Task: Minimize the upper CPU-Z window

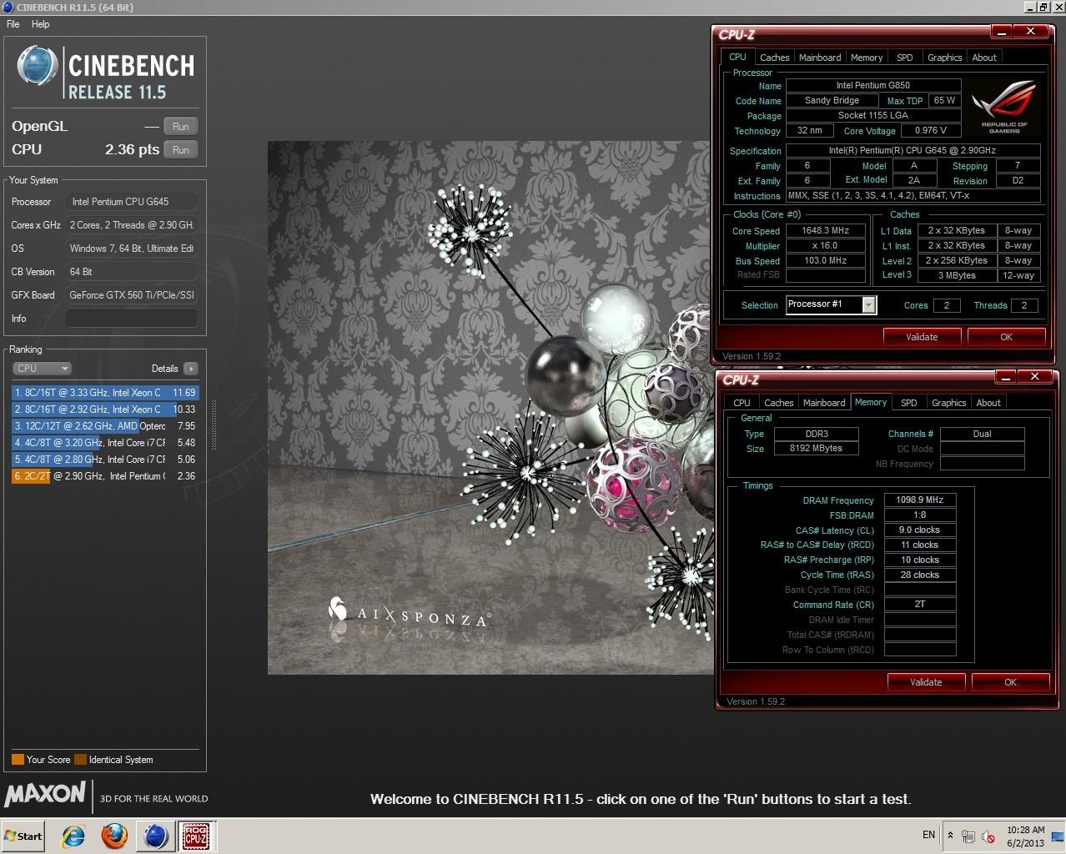Action: pos(1002,32)
